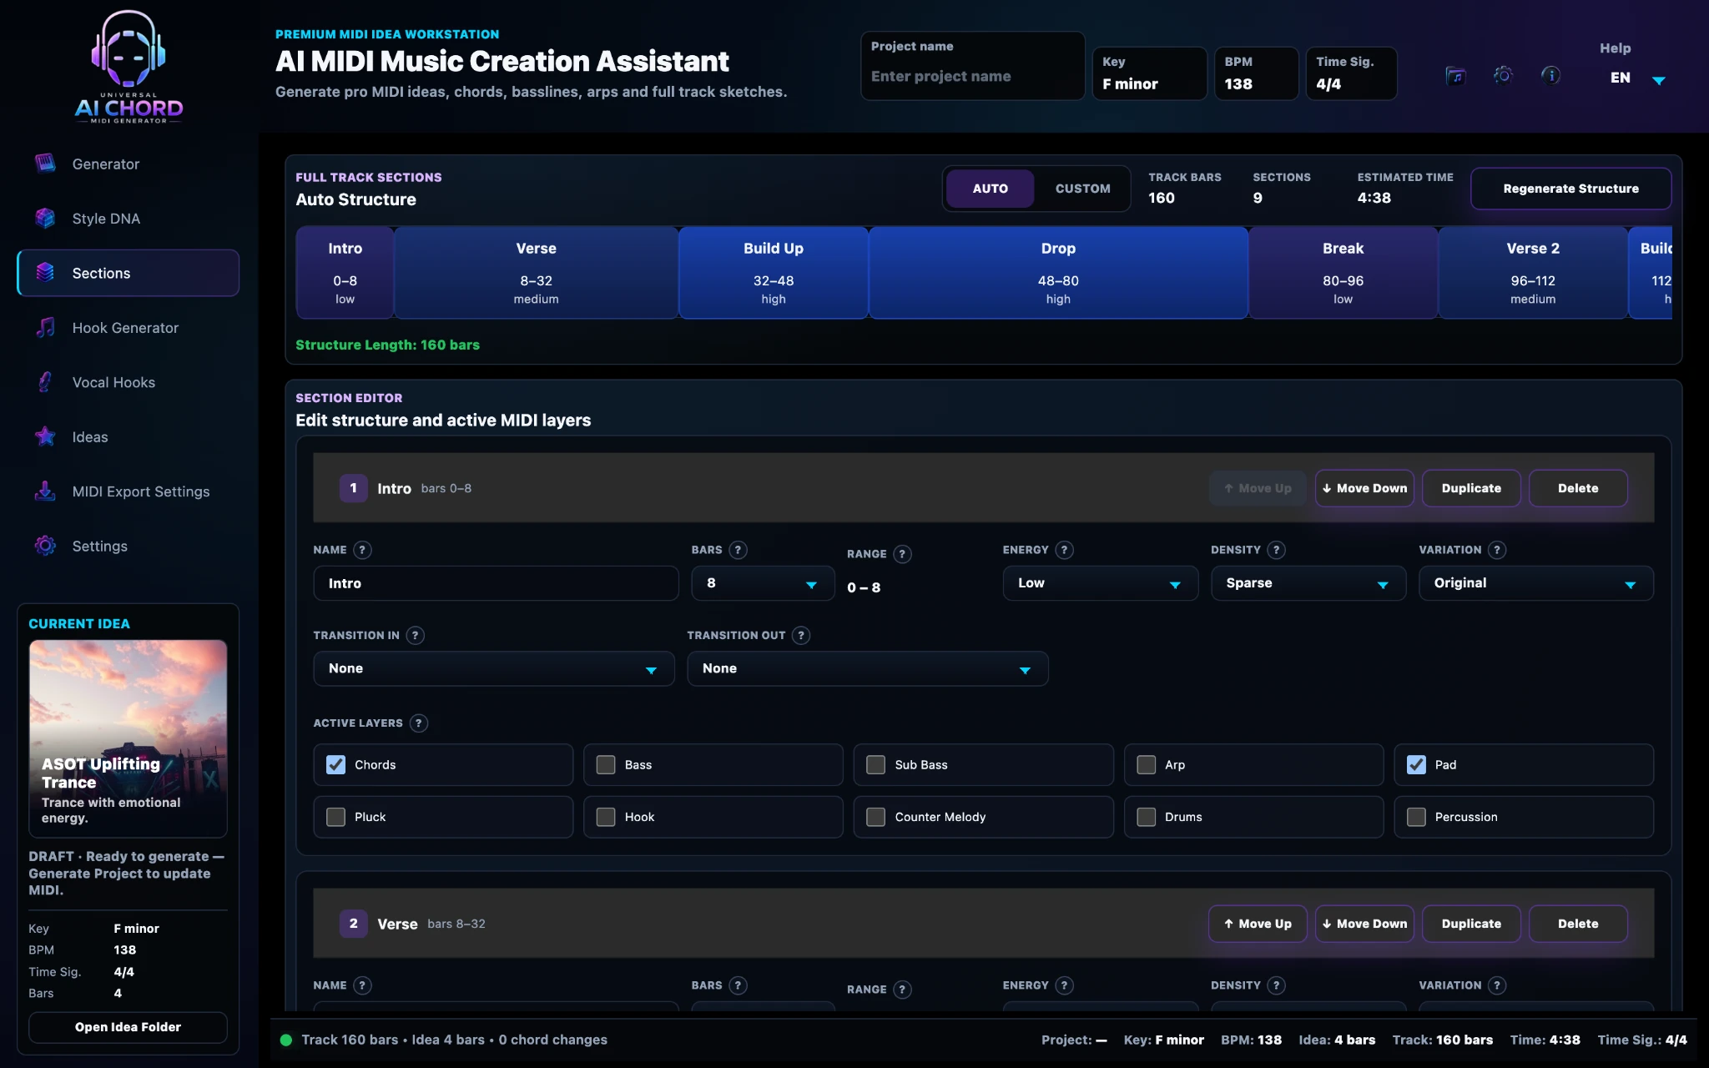This screenshot has width=1709, height=1068.
Task: Click the info icon in header
Action: coord(1550,76)
